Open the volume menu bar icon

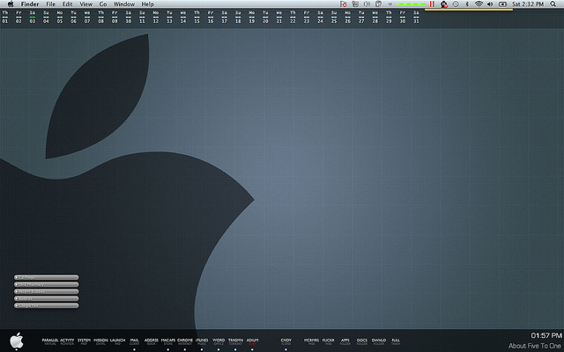pyautogui.click(x=490, y=4)
